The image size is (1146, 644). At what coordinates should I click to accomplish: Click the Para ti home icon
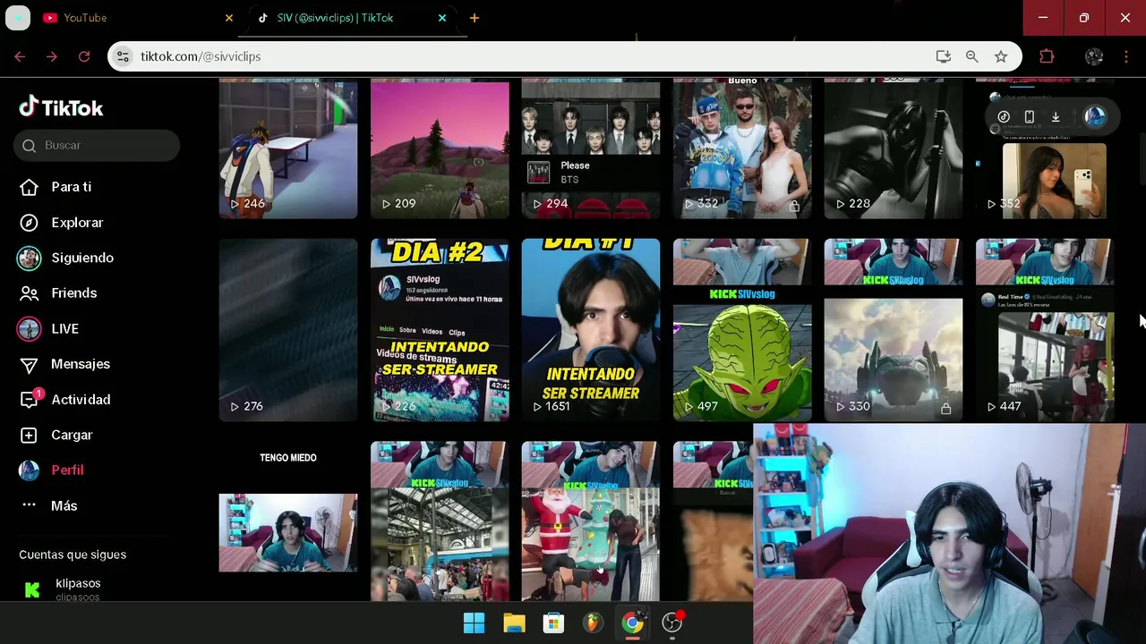(29, 187)
